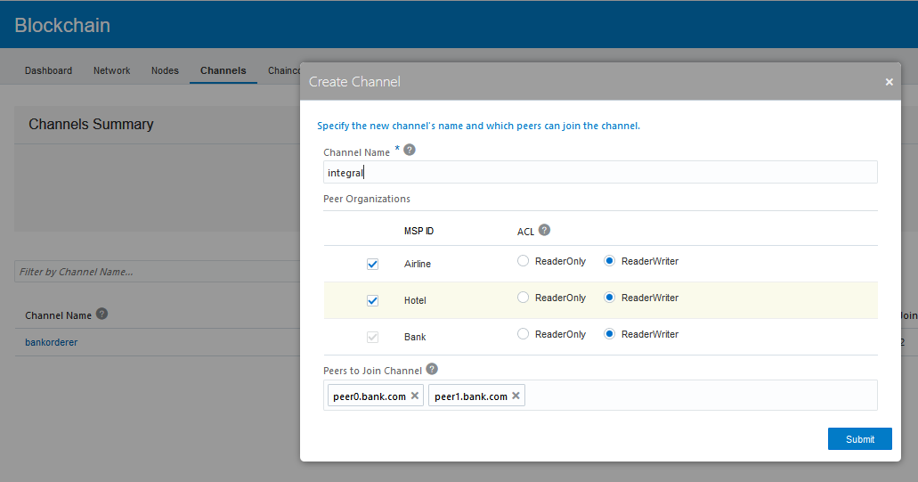Click the Channel Name text field
The width and height of the screenshot is (918, 482).
(599, 173)
